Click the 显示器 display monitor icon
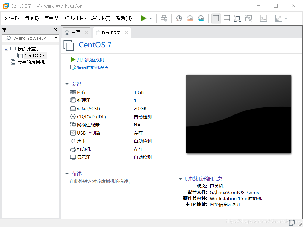Screen dimensions: 303x227 [73, 157]
